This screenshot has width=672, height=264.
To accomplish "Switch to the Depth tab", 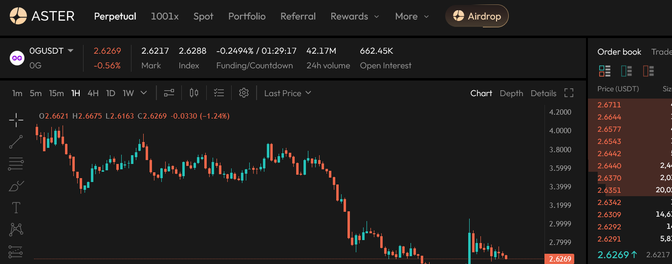I will 511,93.
